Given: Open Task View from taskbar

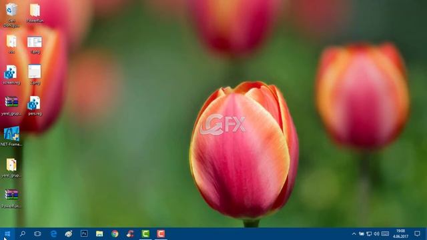Looking at the screenshot, I should coord(37,234).
